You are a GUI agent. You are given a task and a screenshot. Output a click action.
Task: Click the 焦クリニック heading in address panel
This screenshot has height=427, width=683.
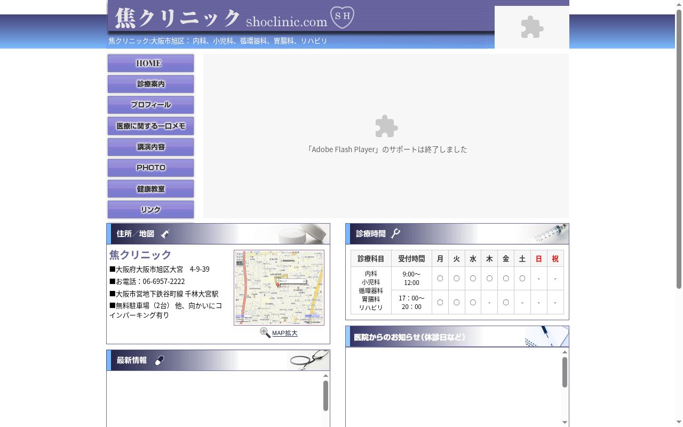pos(140,255)
